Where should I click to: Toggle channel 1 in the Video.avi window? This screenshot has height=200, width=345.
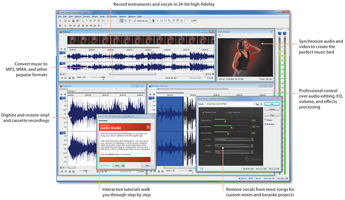61,53
